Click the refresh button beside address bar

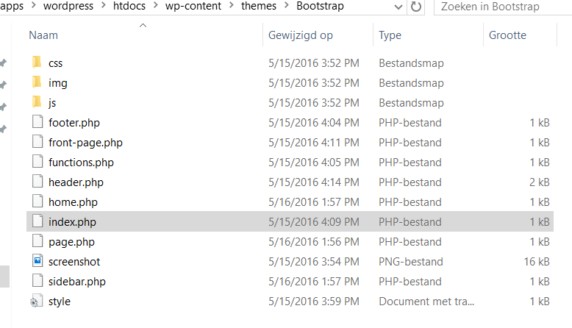coord(416,7)
